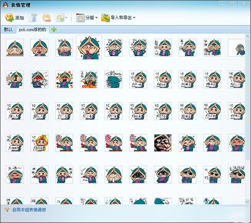Expand the 分组 (Group) dropdown
The width and height of the screenshot is (251, 223).
point(87,18)
